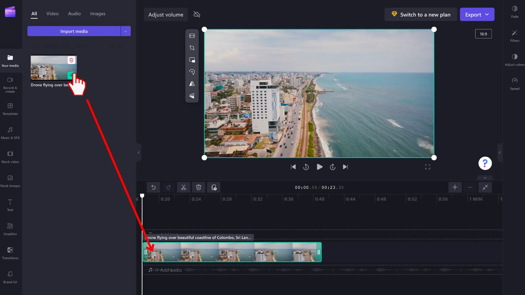The height and width of the screenshot is (295, 525).
Task: Expand the Import media dropdown arrow
Action: 126,31
